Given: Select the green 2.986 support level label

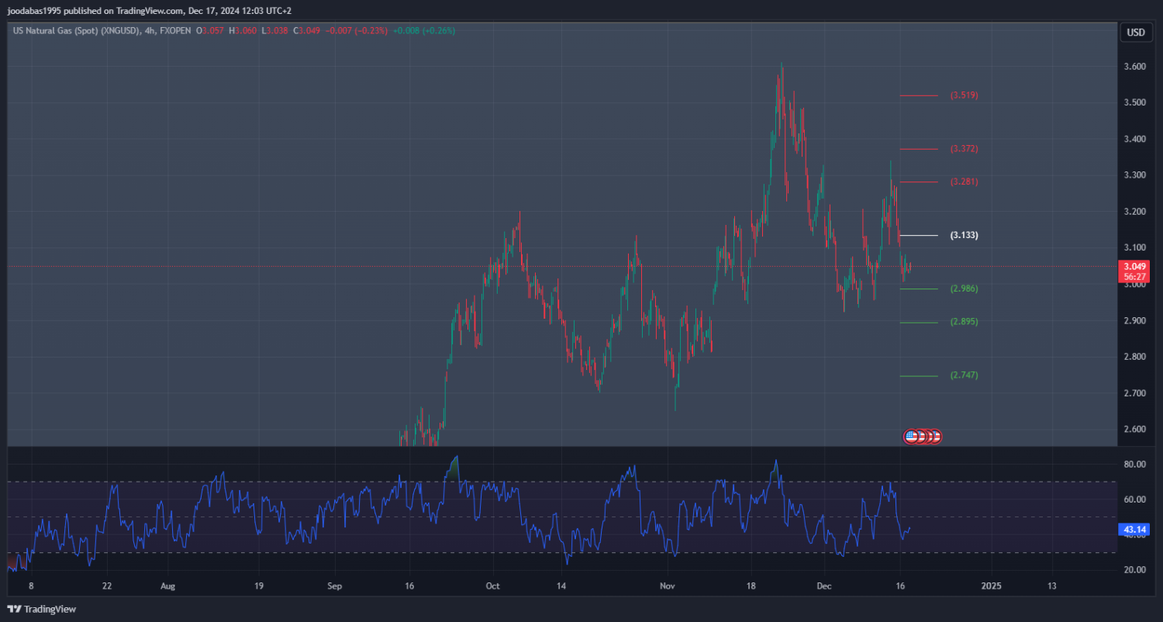Looking at the screenshot, I should 964,289.
